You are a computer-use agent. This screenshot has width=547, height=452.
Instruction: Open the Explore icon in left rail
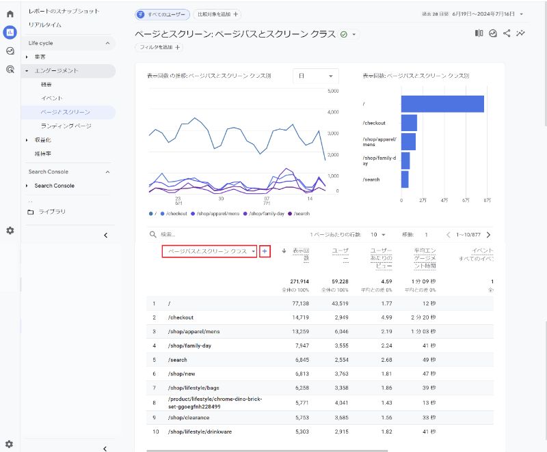point(10,51)
